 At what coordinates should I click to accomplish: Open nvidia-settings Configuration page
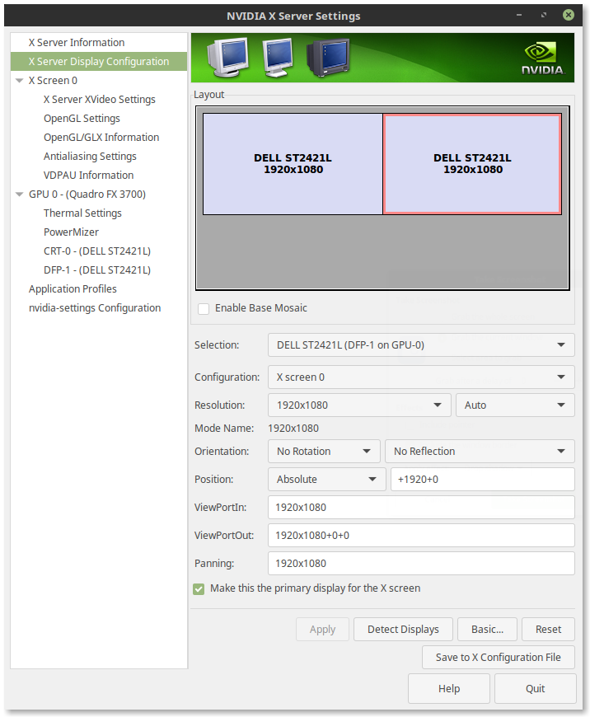click(95, 308)
